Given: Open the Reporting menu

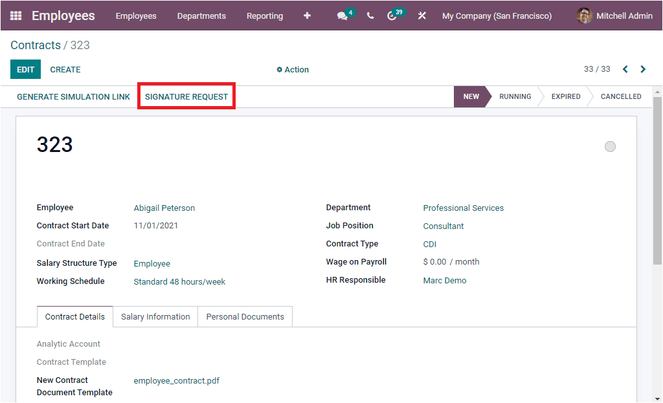Looking at the screenshot, I should click(265, 16).
